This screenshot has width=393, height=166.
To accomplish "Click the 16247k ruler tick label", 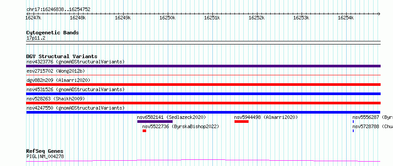I will click(33, 18).
